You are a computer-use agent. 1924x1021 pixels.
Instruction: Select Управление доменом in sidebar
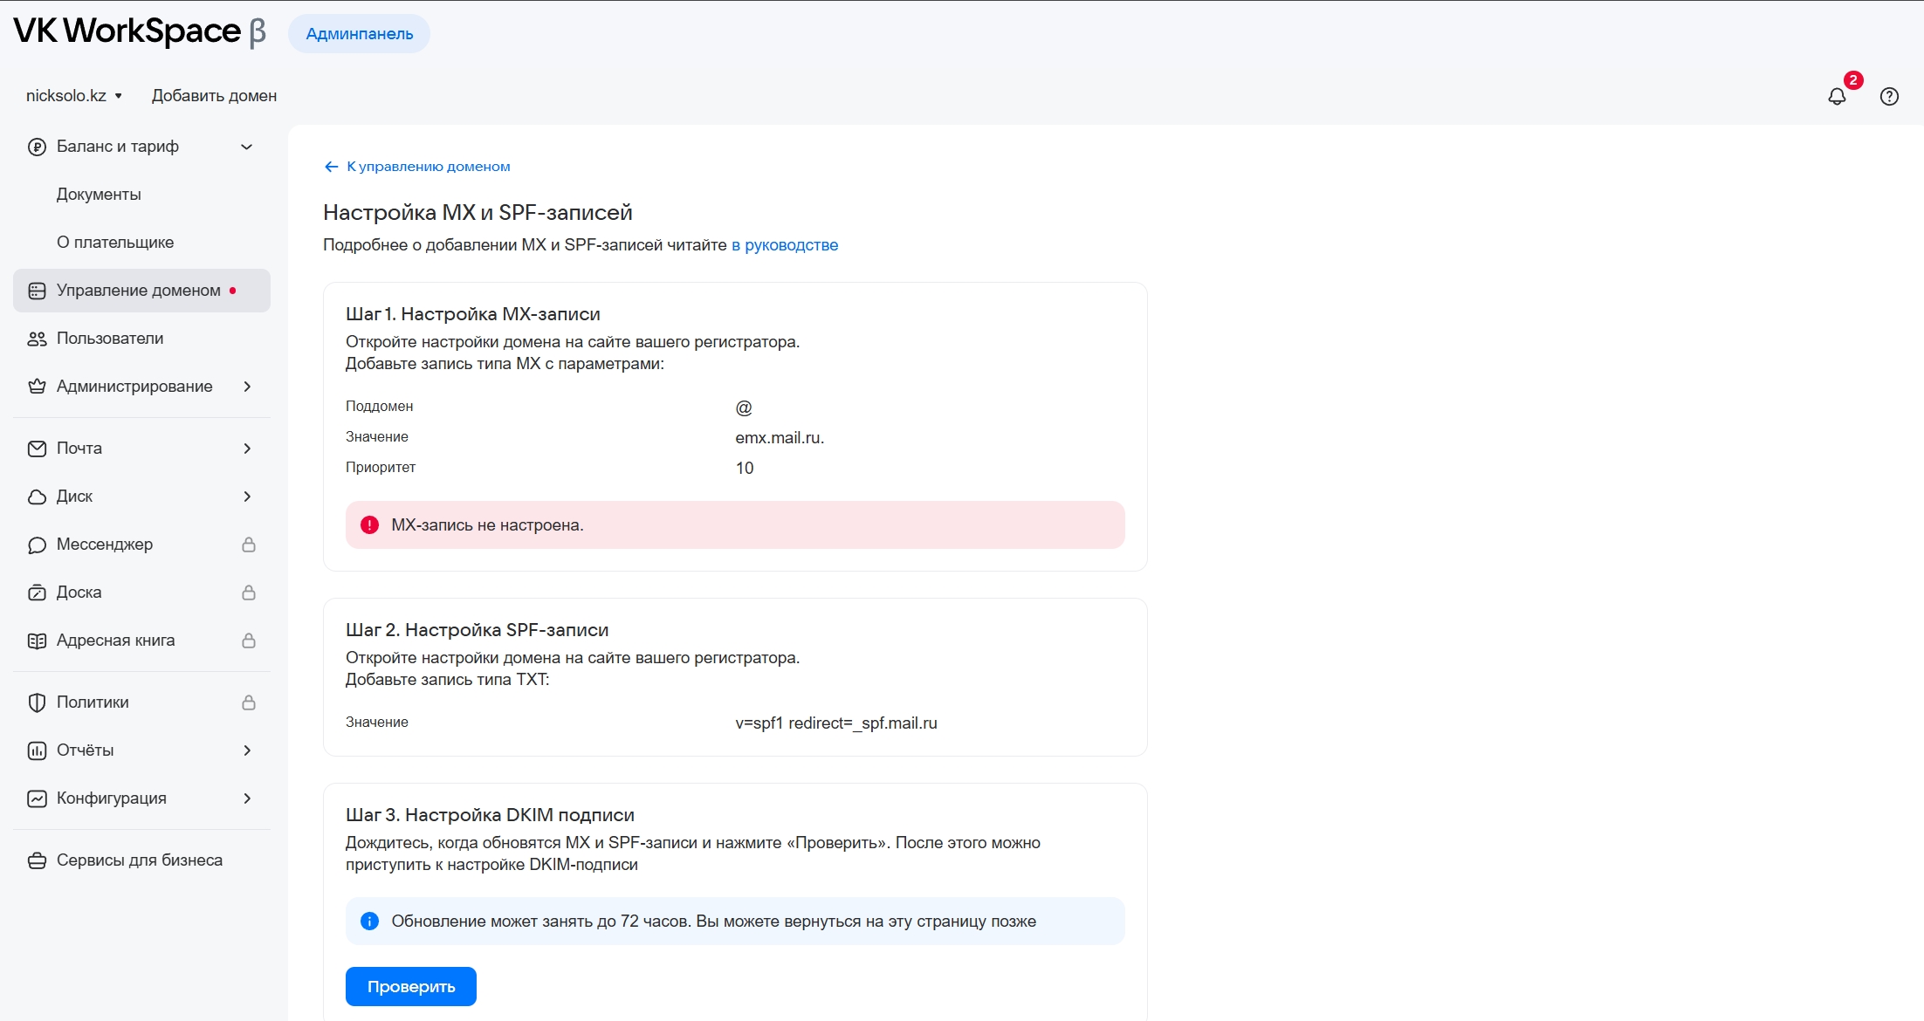point(139,291)
